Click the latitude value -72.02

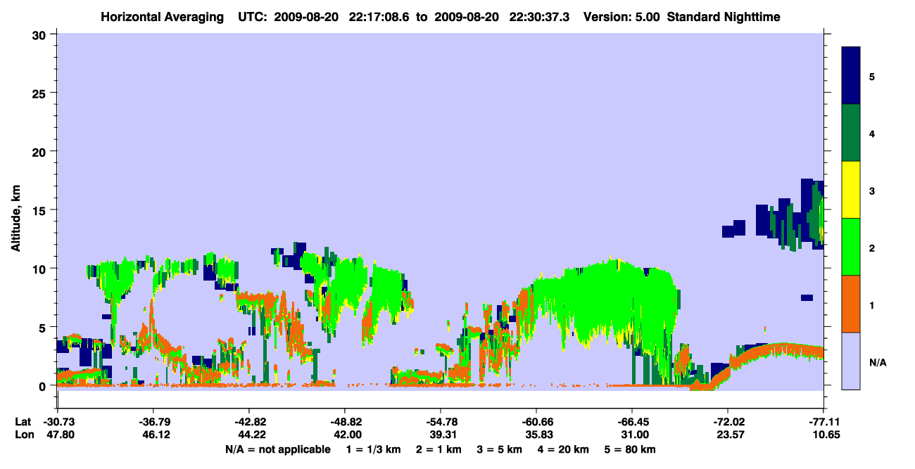click(727, 422)
